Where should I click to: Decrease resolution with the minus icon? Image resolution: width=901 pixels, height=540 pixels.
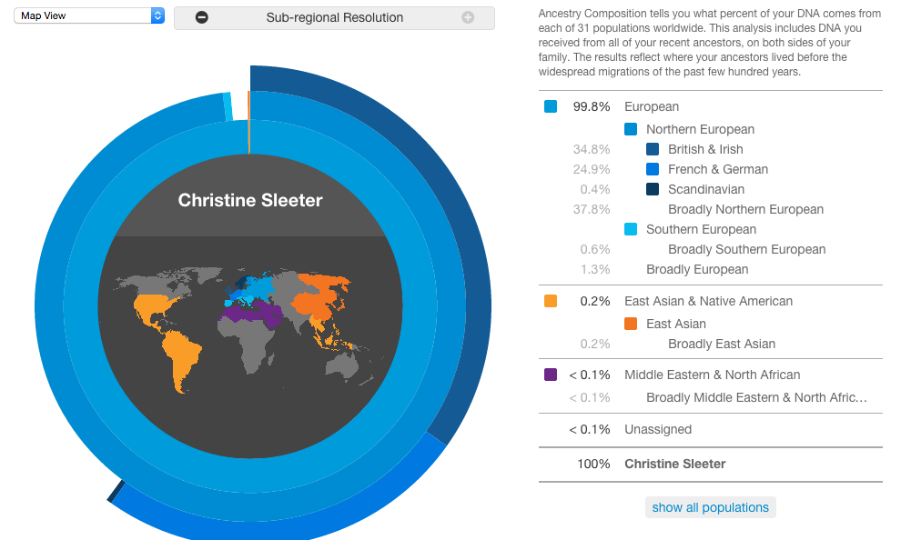(x=202, y=18)
